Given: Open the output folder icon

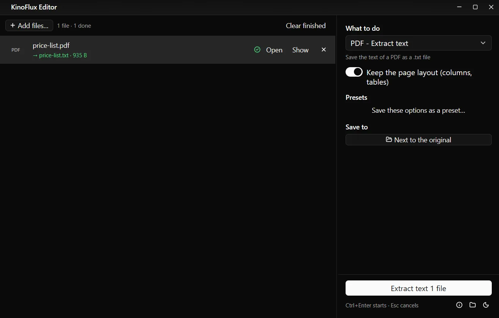Looking at the screenshot, I should [x=472, y=305].
